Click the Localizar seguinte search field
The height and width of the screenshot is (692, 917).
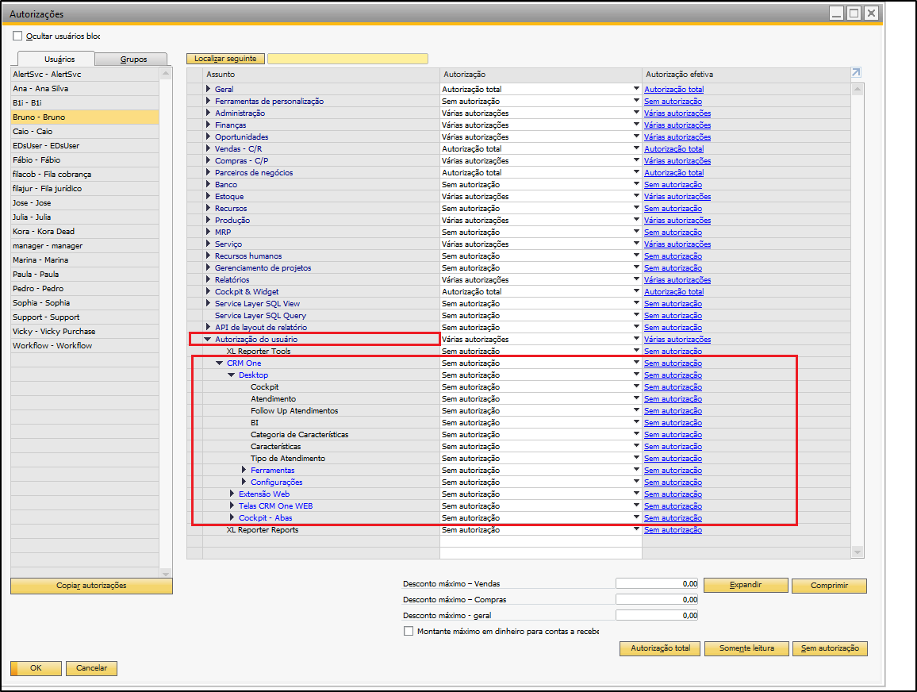[348, 59]
